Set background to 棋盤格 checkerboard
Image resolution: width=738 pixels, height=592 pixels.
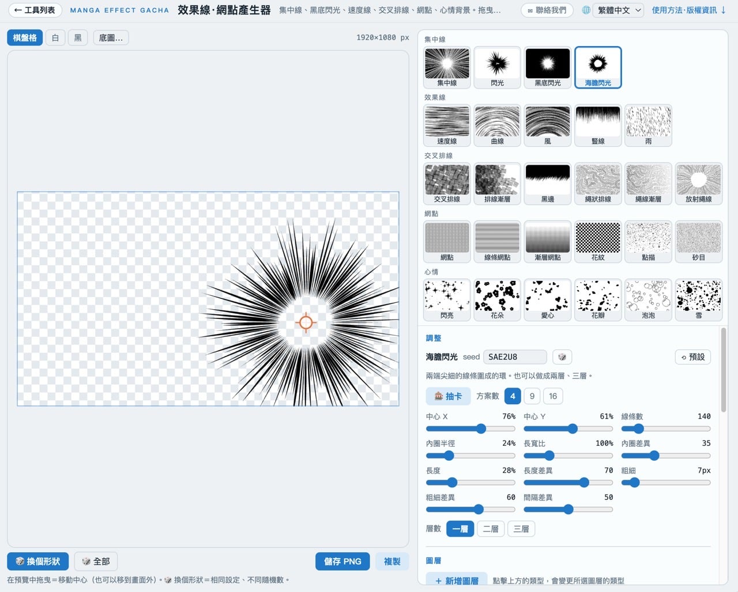(x=25, y=38)
